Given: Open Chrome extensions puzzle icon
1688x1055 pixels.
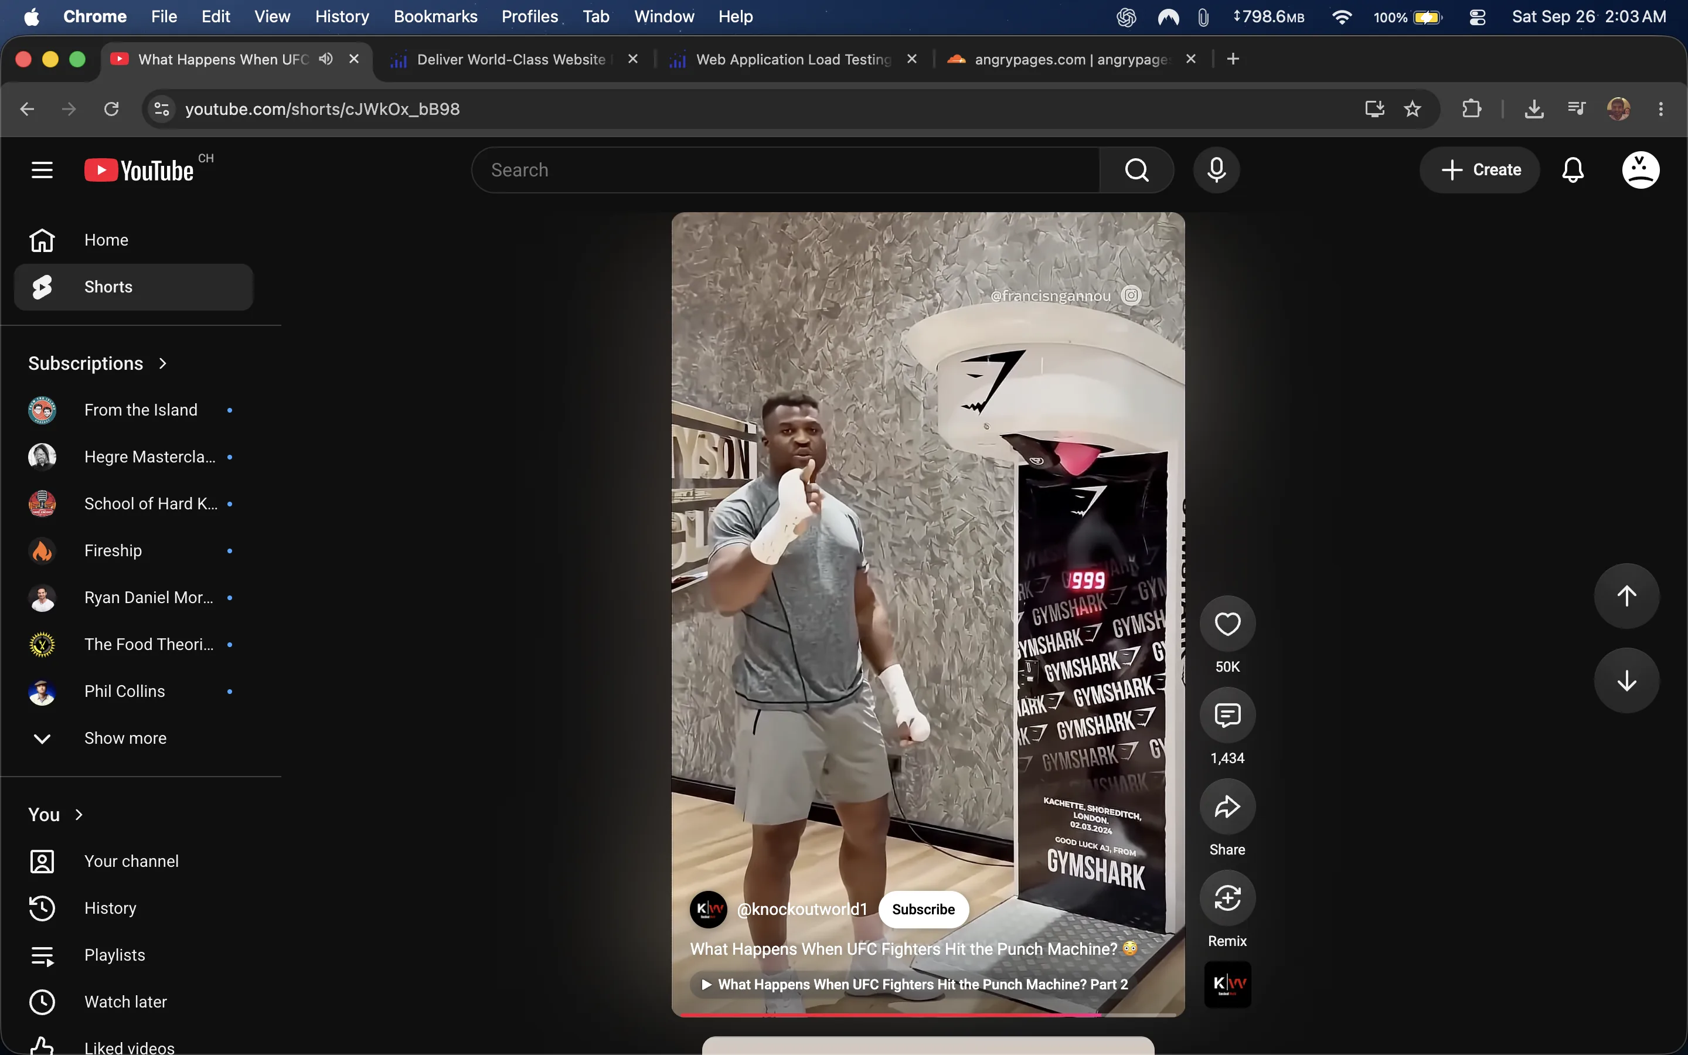Looking at the screenshot, I should [1471, 109].
